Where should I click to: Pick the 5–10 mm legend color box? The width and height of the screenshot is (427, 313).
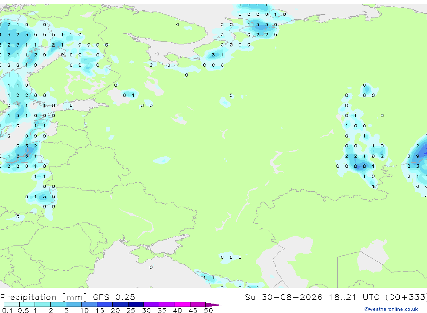pos(74,304)
